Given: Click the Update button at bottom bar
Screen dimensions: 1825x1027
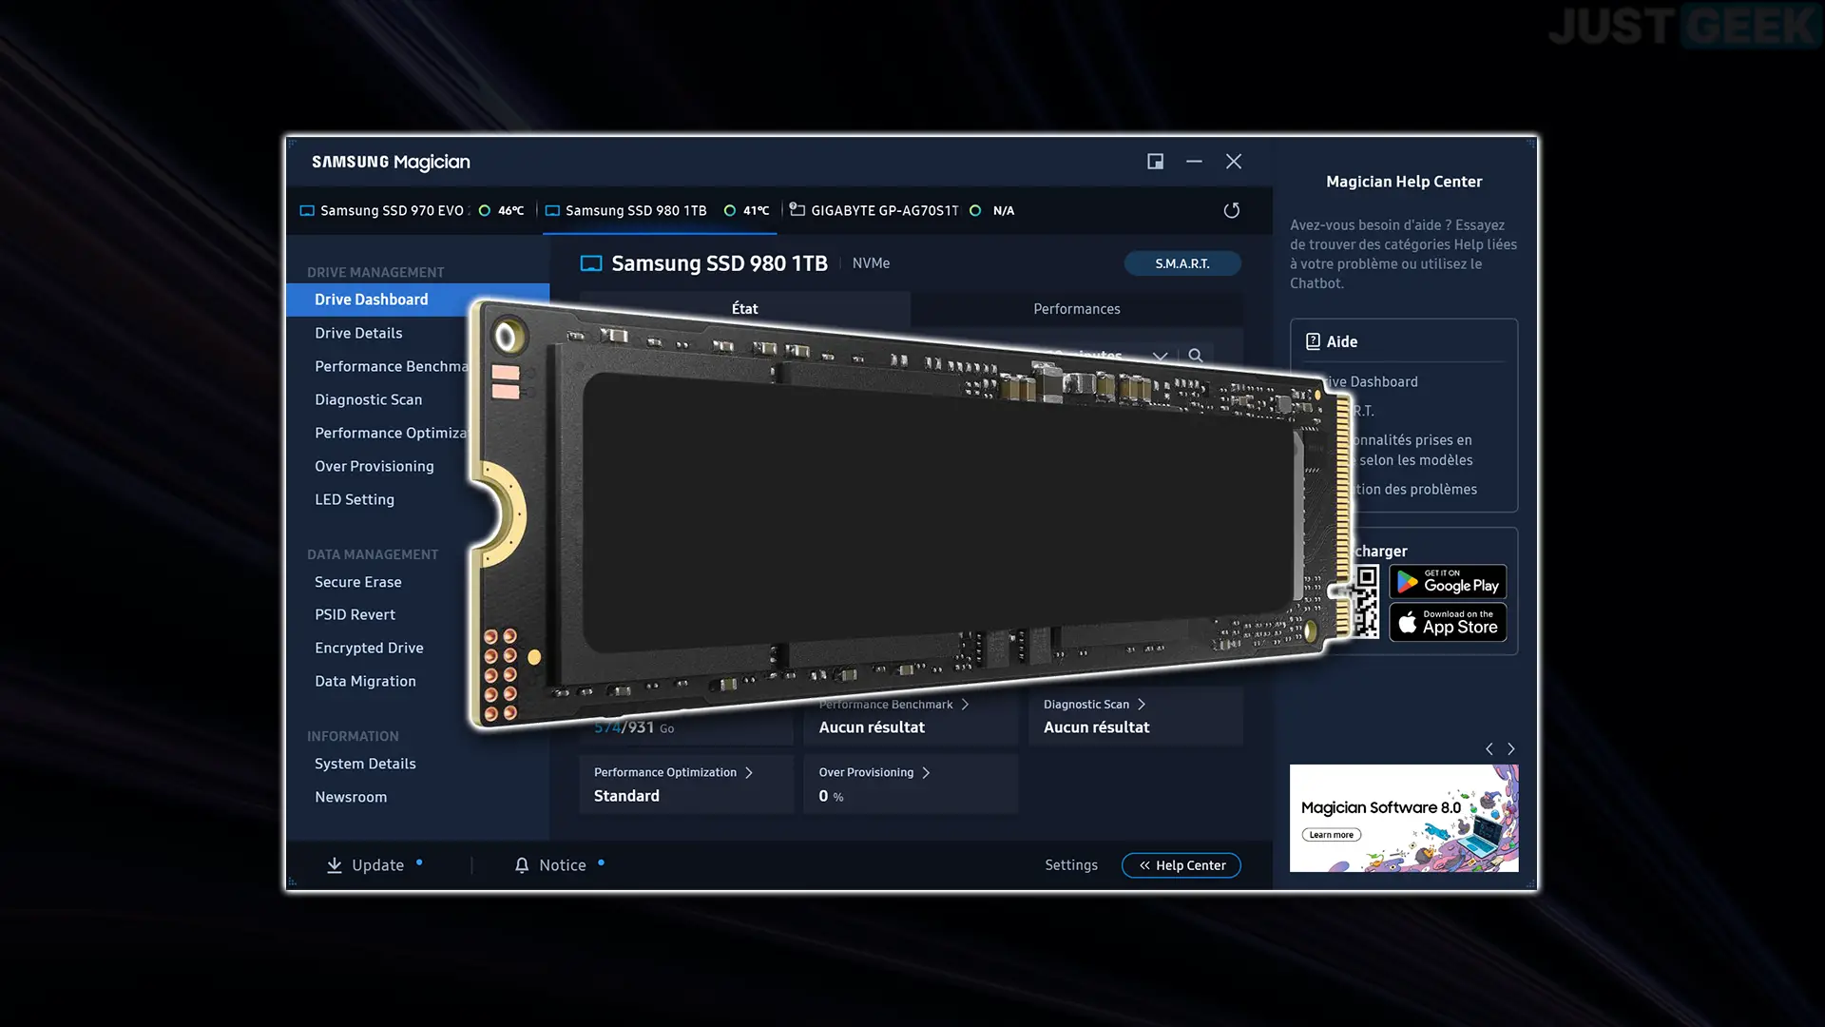Looking at the screenshot, I should point(365,864).
